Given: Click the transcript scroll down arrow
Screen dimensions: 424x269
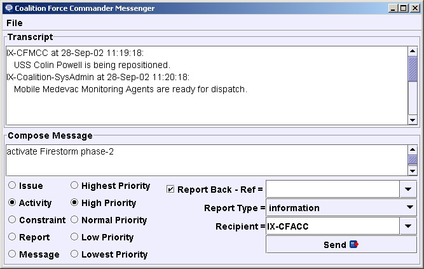Looking at the screenshot, I should [x=413, y=120].
